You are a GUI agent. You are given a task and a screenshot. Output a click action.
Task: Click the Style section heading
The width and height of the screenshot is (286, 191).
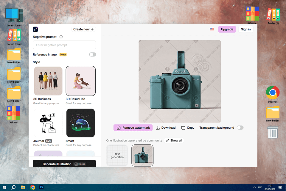point(36,62)
